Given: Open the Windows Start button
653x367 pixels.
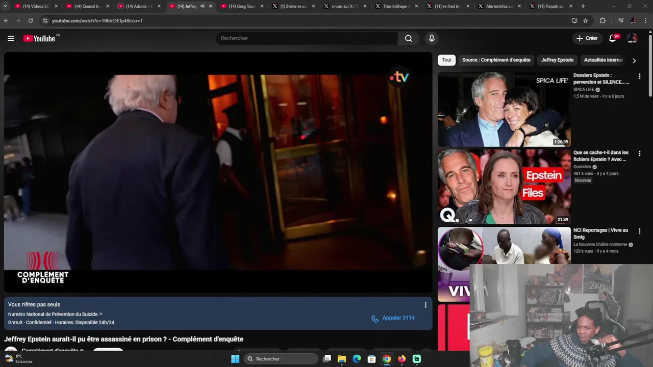Looking at the screenshot, I should coord(235,359).
